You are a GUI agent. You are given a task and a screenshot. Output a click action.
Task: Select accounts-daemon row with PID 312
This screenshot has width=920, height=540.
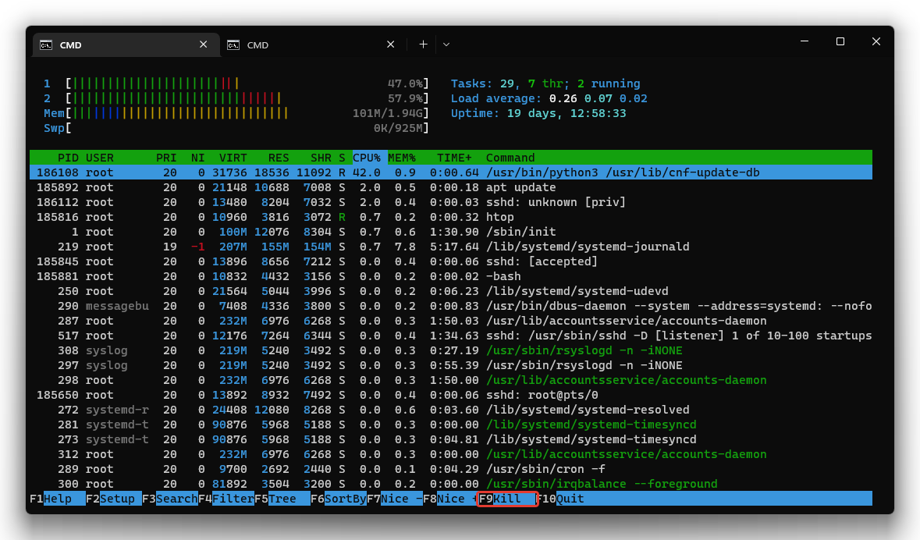450,454
